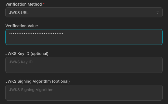Click the blank lower area of the Signing Algorithm field
The image size is (168, 104).
click(x=84, y=96)
